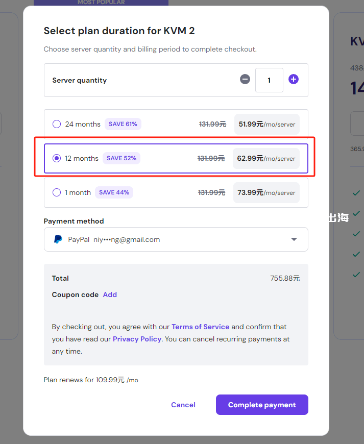Viewport: 364px width, 444px height.
Task: Click the SAVE 44% badge
Action: pos(114,192)
